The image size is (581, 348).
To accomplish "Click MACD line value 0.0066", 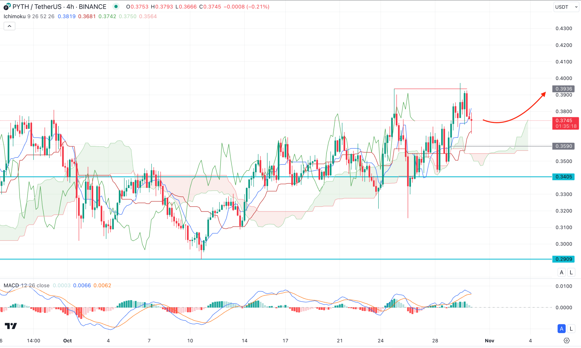I will tap(82, 285).
